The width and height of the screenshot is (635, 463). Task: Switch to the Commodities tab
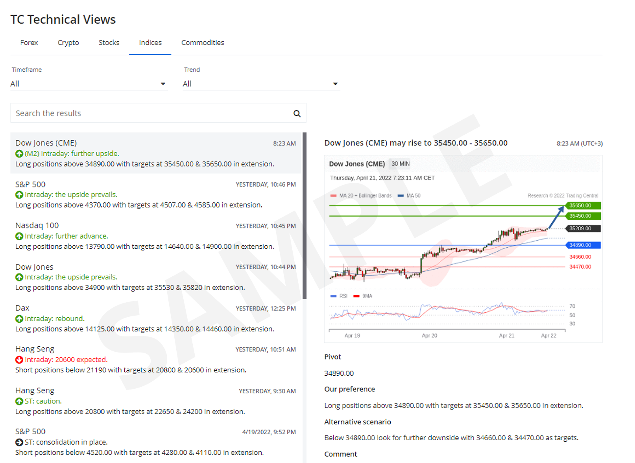point(203,42)
